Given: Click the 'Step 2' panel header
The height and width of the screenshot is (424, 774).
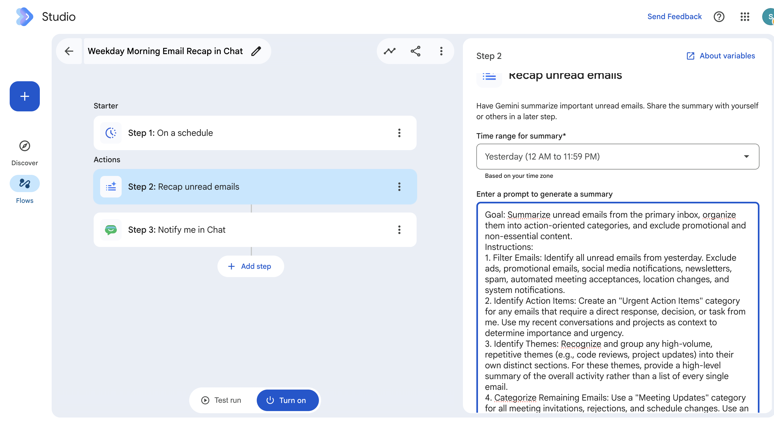Looking at the screenshot, I should pos(489,56).
